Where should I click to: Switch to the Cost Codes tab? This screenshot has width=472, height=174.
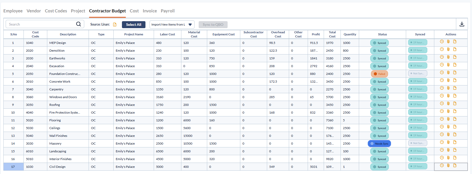pyautogui.click(x=56, y=11)
